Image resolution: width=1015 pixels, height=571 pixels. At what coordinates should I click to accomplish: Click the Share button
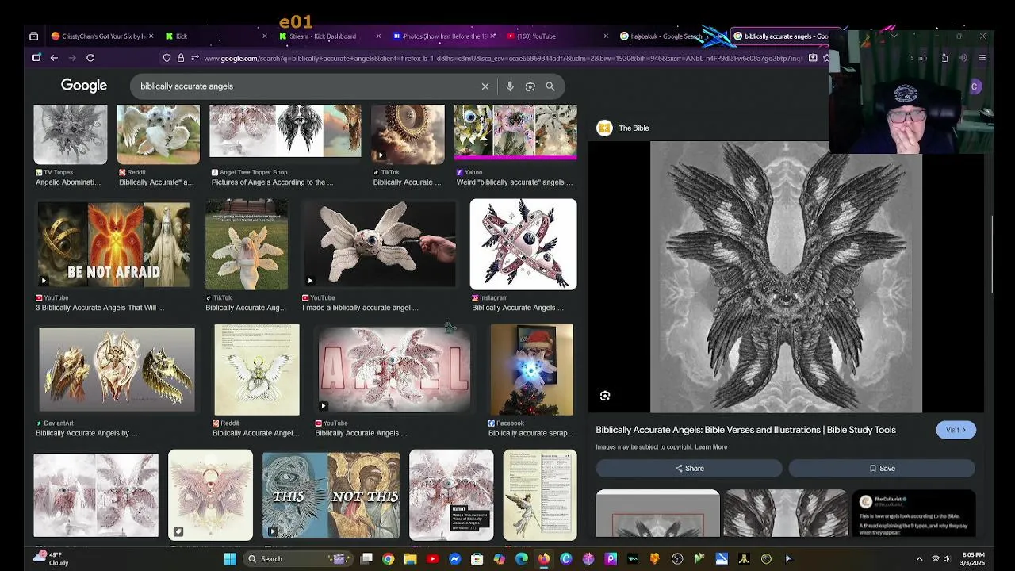coord(689,469)
